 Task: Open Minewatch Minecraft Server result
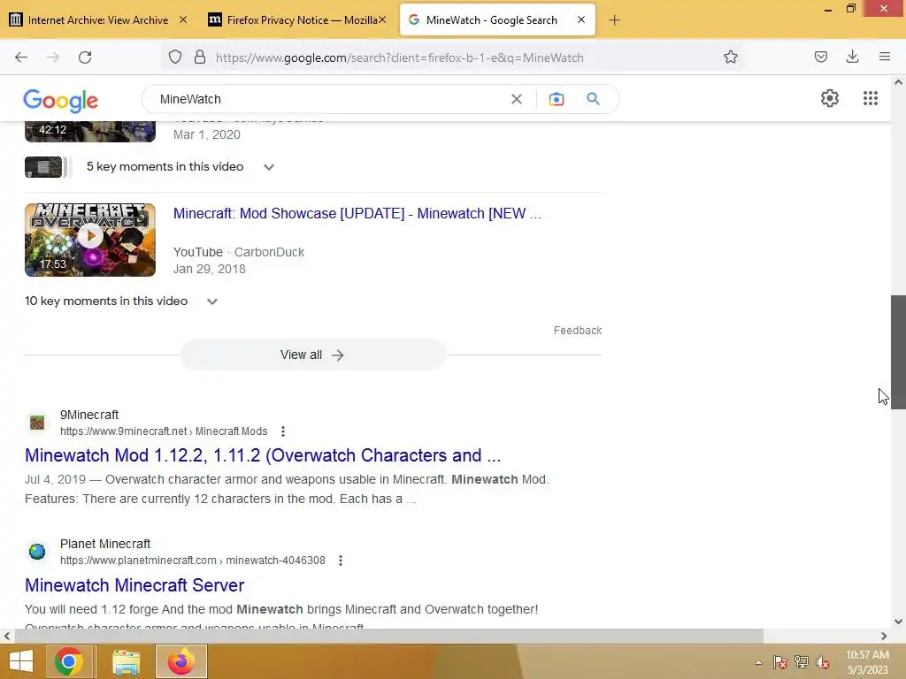point(134,585)
